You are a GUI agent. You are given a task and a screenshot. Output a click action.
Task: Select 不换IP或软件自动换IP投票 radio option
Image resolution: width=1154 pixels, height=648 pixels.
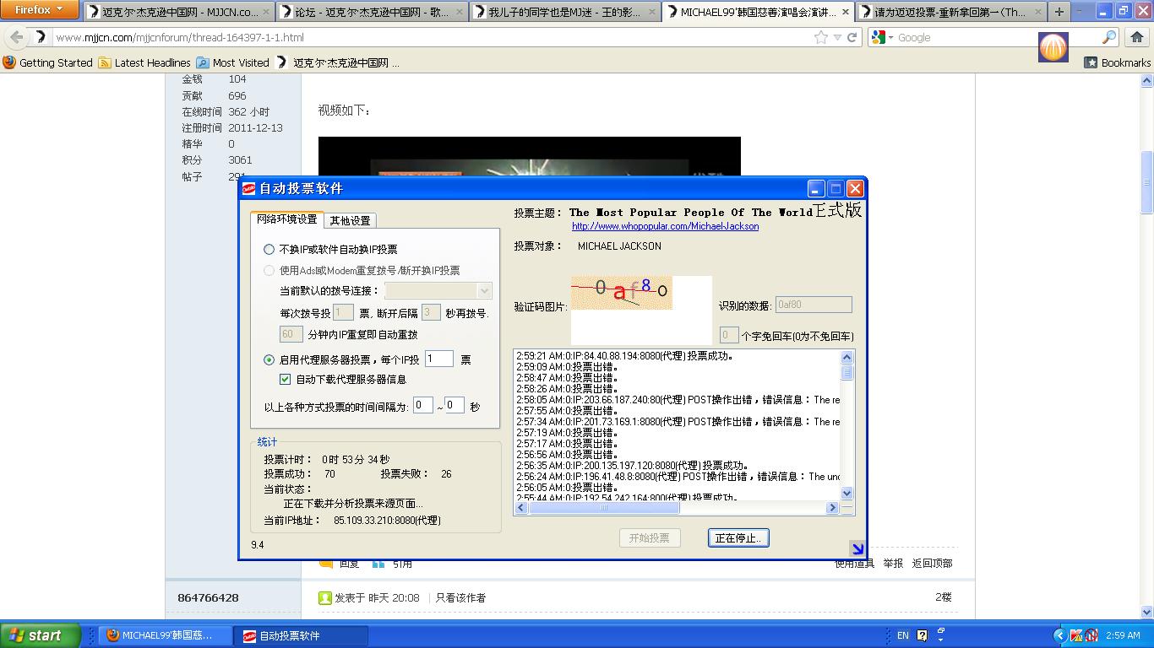click(269, 250)
